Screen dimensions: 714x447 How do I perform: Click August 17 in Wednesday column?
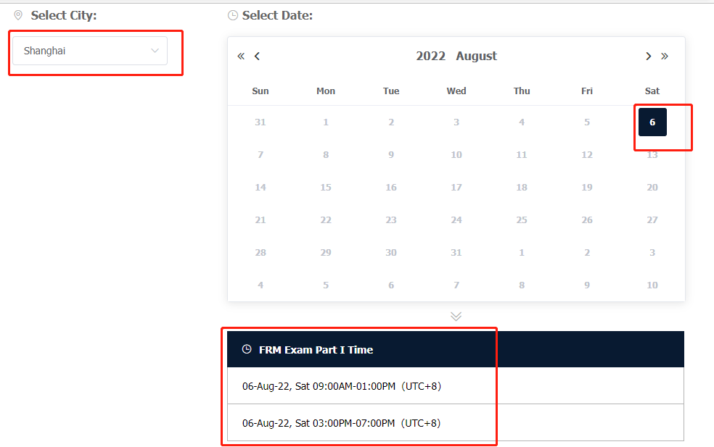pyautogui.click(x=456, y=188)
